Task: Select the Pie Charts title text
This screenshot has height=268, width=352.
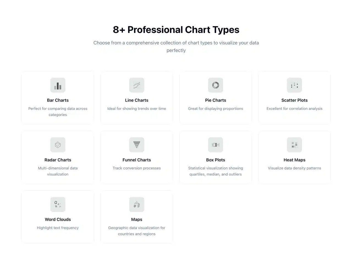Action: [216, 100]
